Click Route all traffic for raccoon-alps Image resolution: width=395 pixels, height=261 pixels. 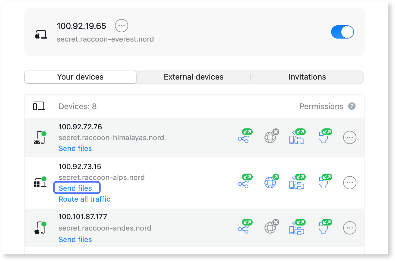[84, 199]
